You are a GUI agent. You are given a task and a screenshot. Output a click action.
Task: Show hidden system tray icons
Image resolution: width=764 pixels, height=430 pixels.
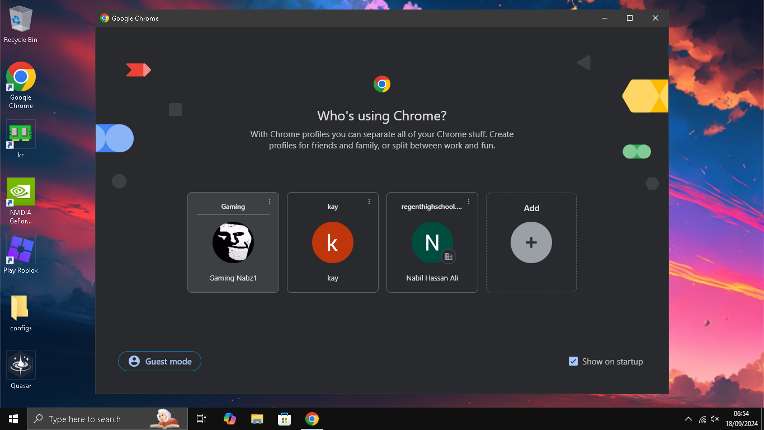[x=688, y=419]
